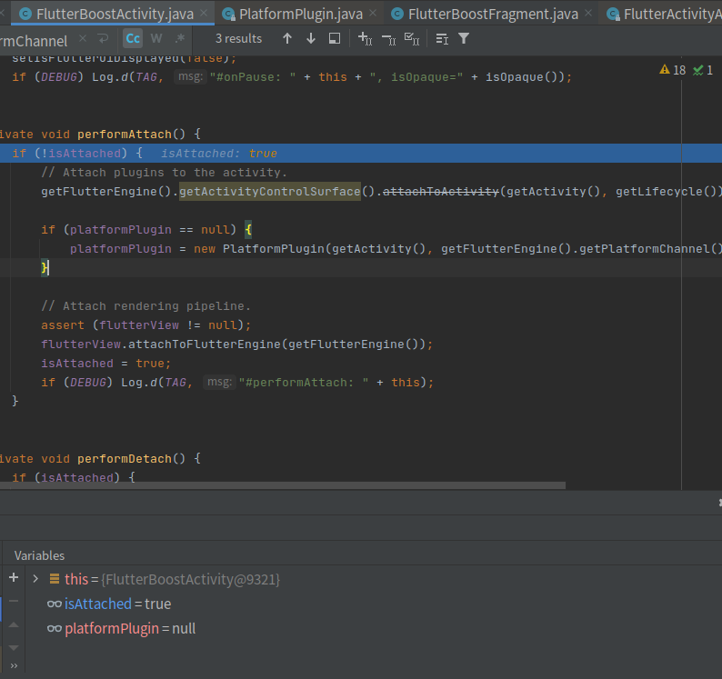Click the getActivityControlSurface method call

tap(270, 192)
